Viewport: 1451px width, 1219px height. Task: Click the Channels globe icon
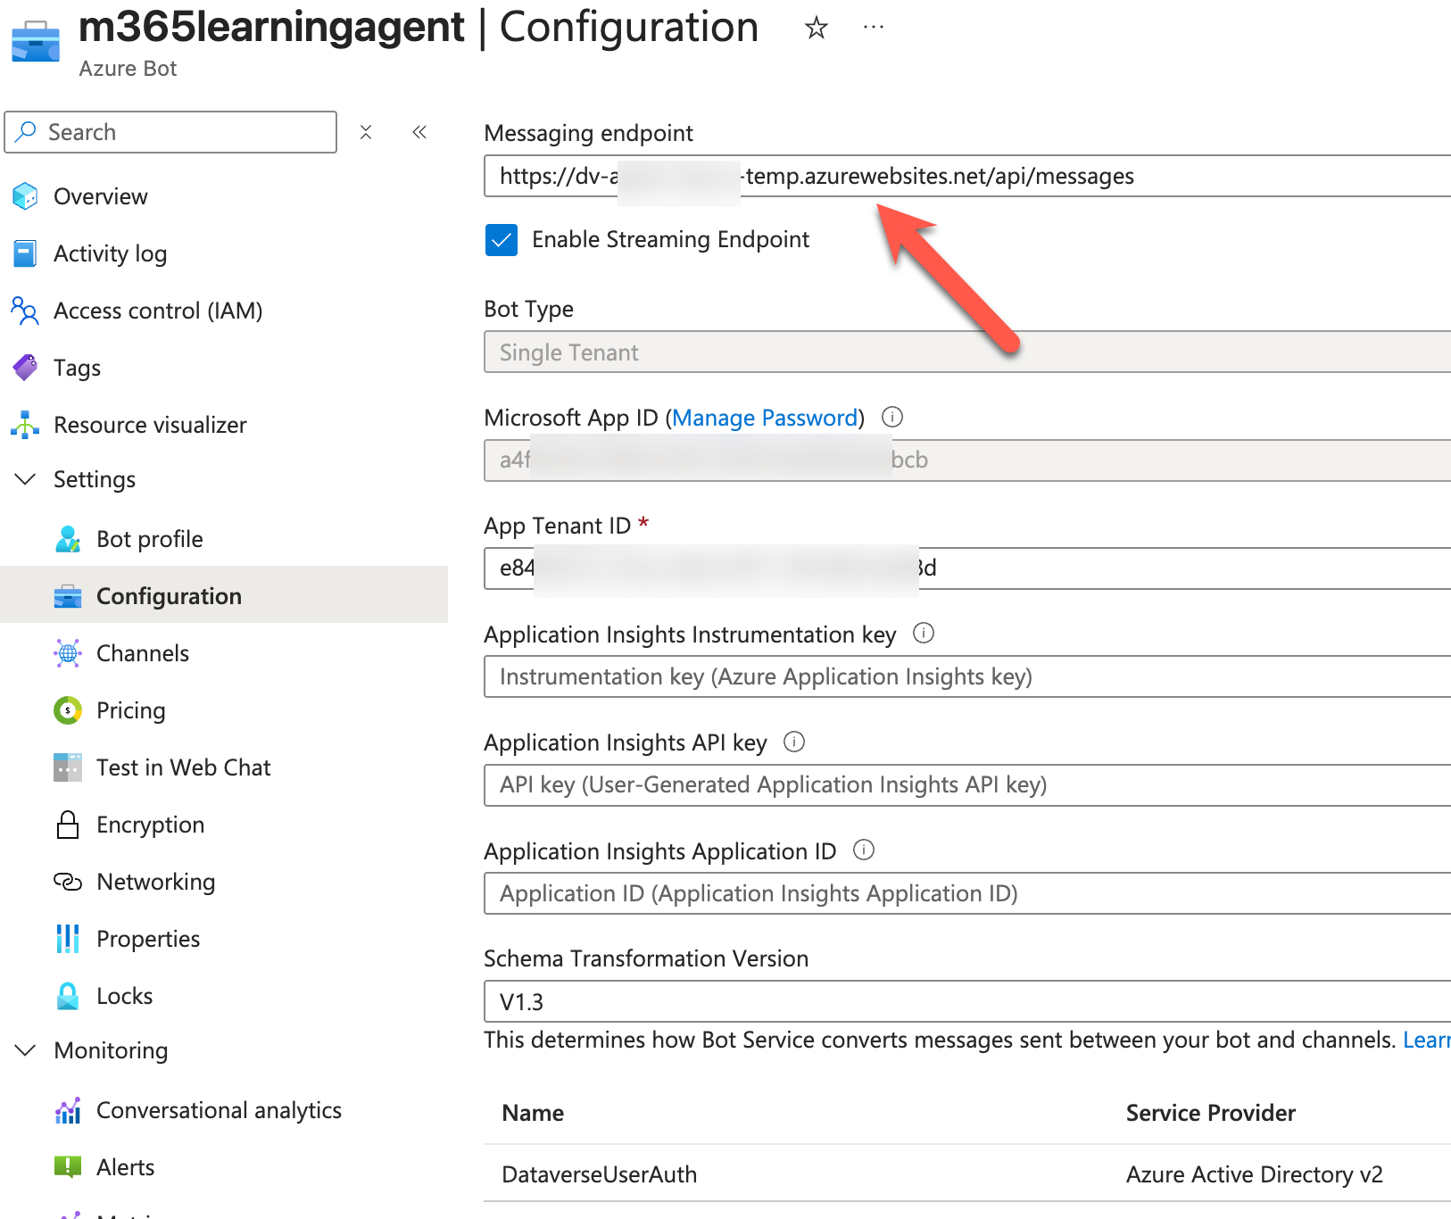click(68, 653)
